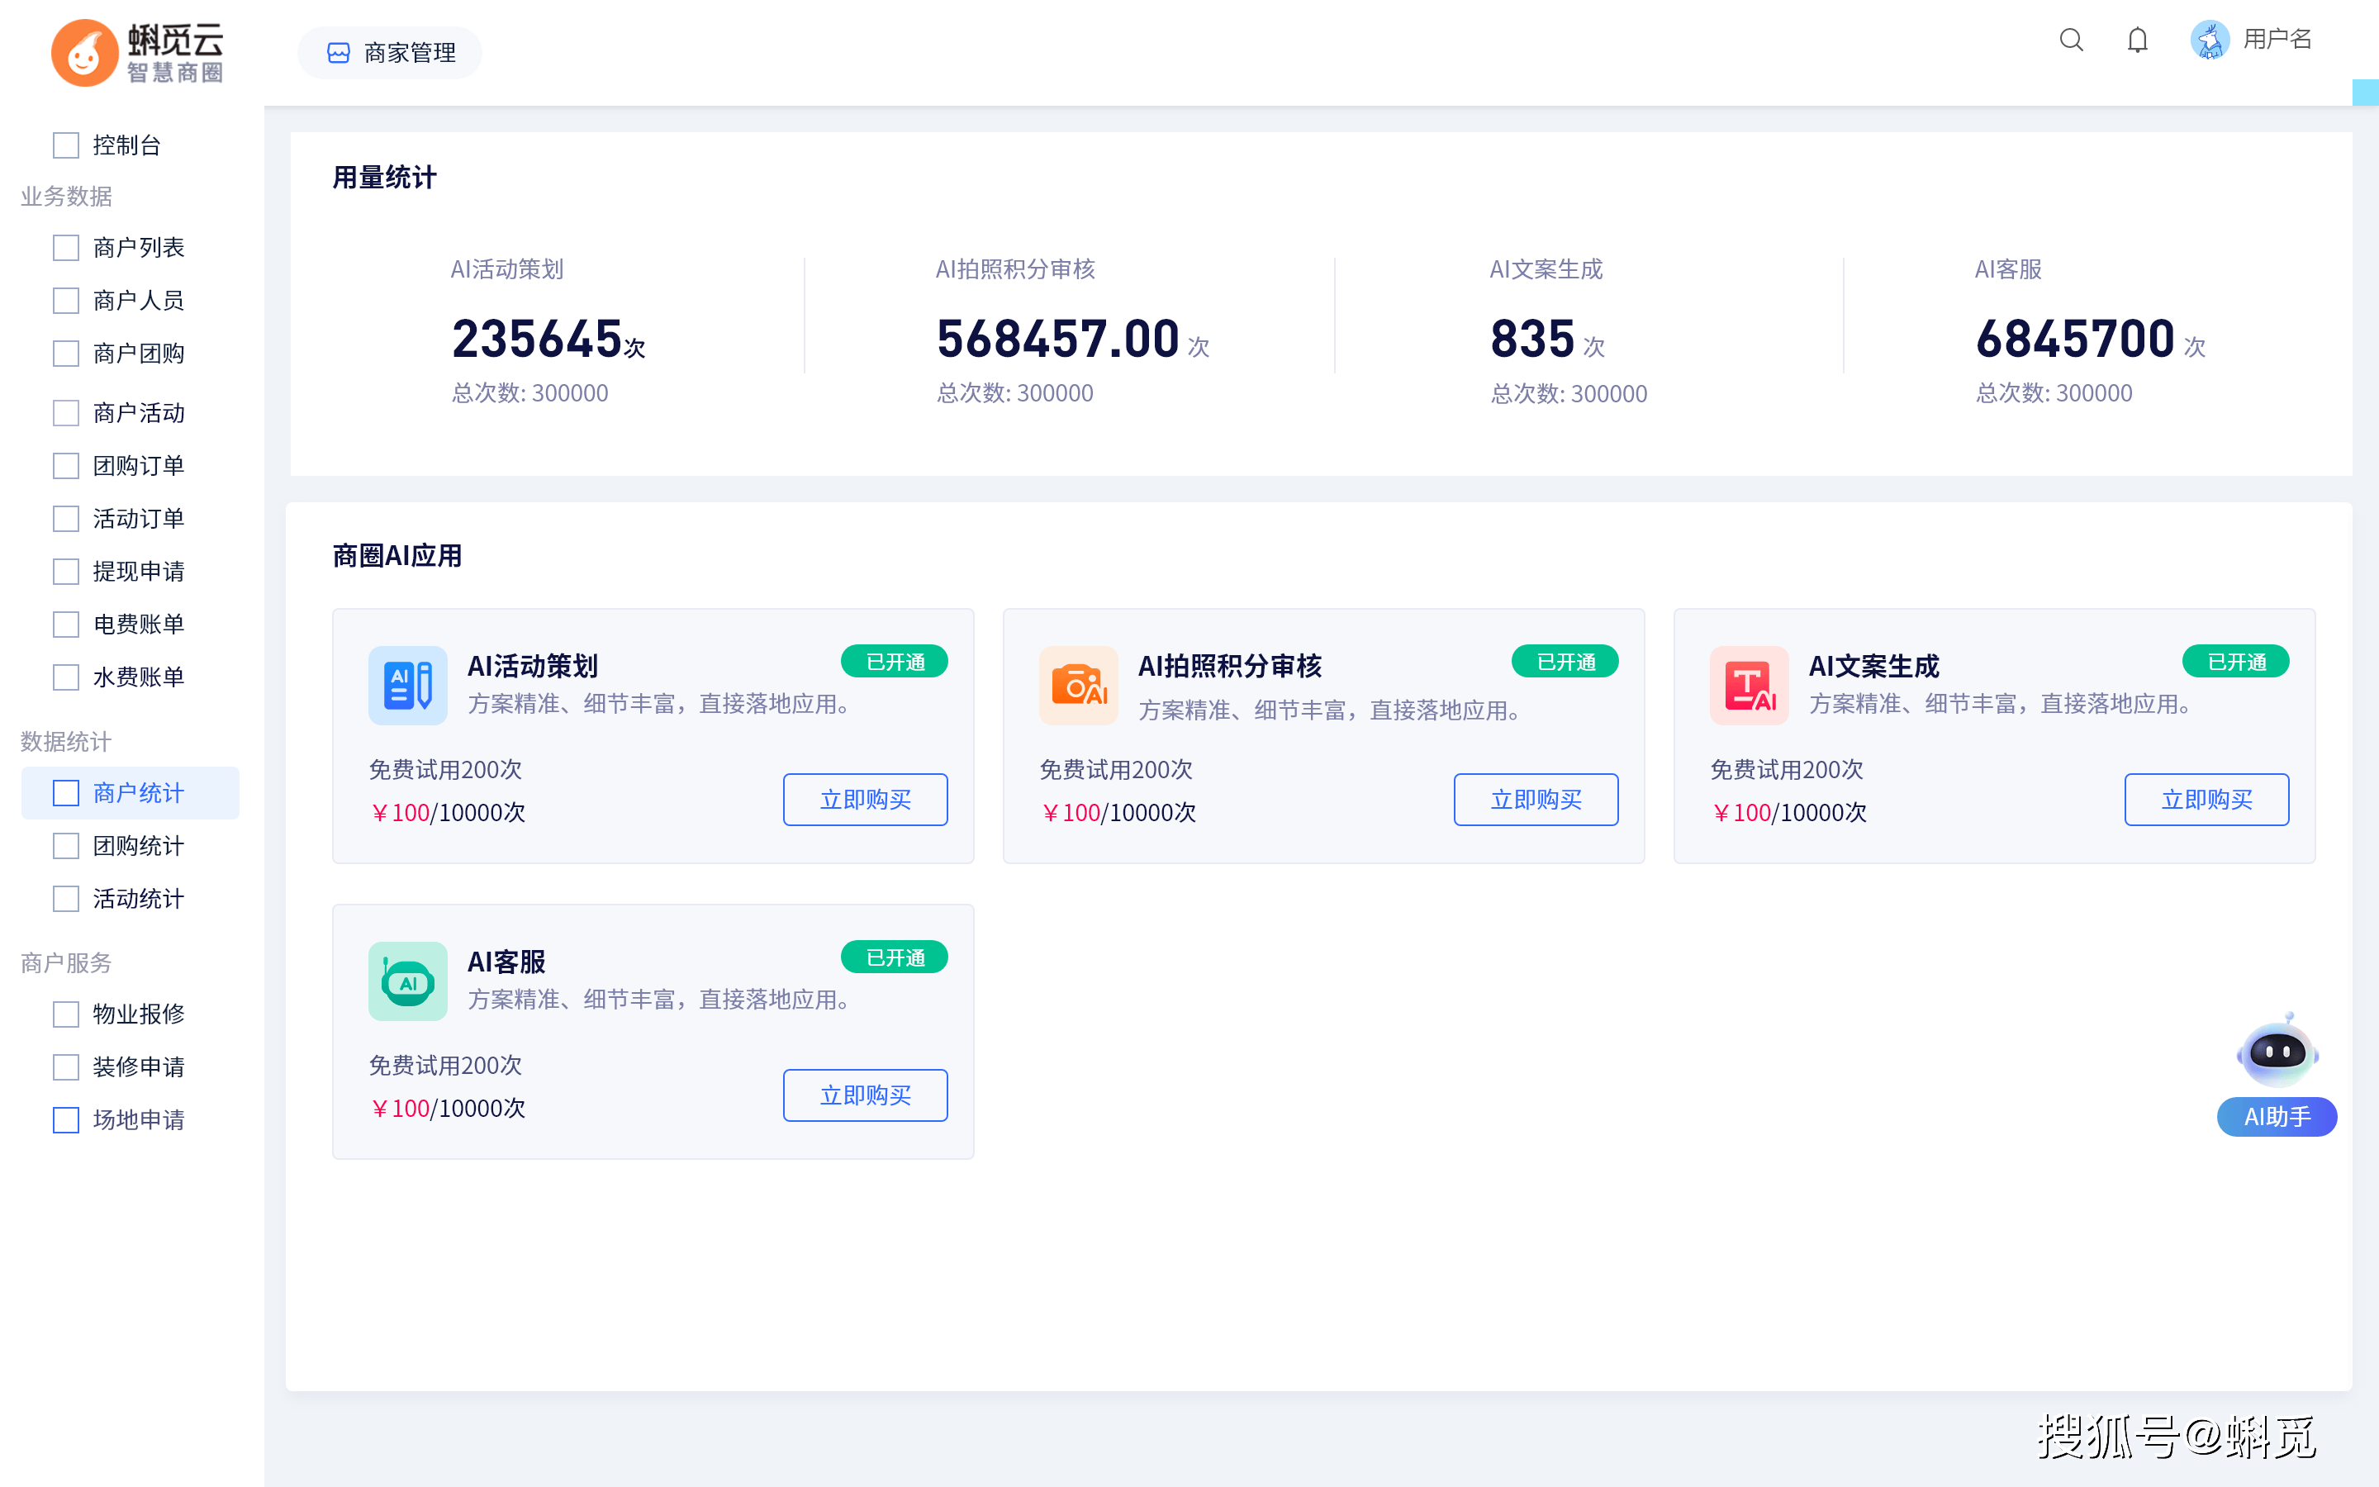Click 已开通 badge on AI活动策划 card
The image size is (2379, 1487).
(895, 662)
